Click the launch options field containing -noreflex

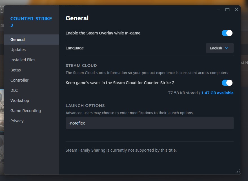tap(149, 123)
